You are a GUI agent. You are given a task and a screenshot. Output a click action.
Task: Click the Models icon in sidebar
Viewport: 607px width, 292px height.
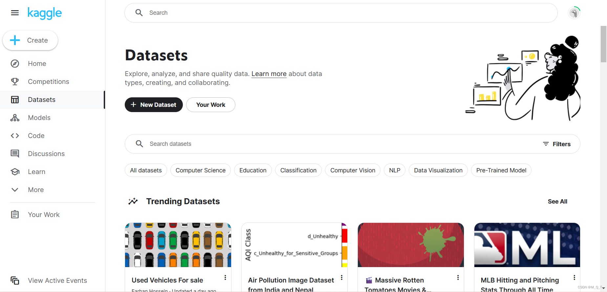click(15, 118)
